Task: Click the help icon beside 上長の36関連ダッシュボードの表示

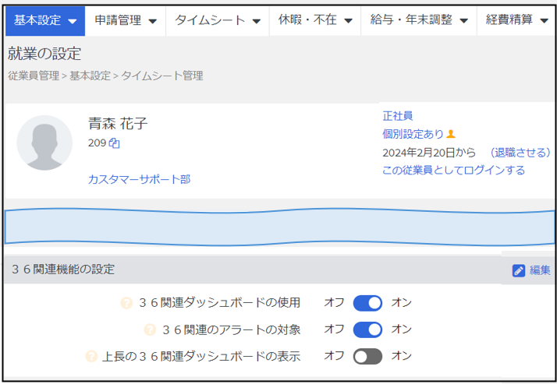Action: tap(91, 356)
